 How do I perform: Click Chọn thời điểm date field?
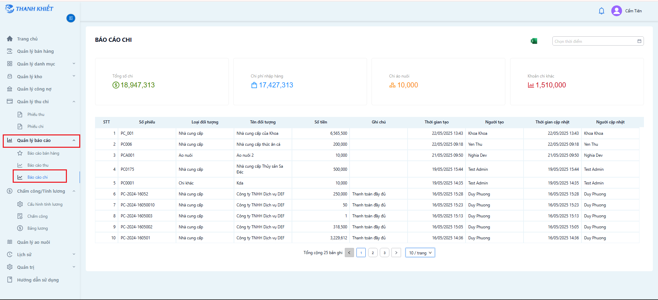tap(598, 41)
